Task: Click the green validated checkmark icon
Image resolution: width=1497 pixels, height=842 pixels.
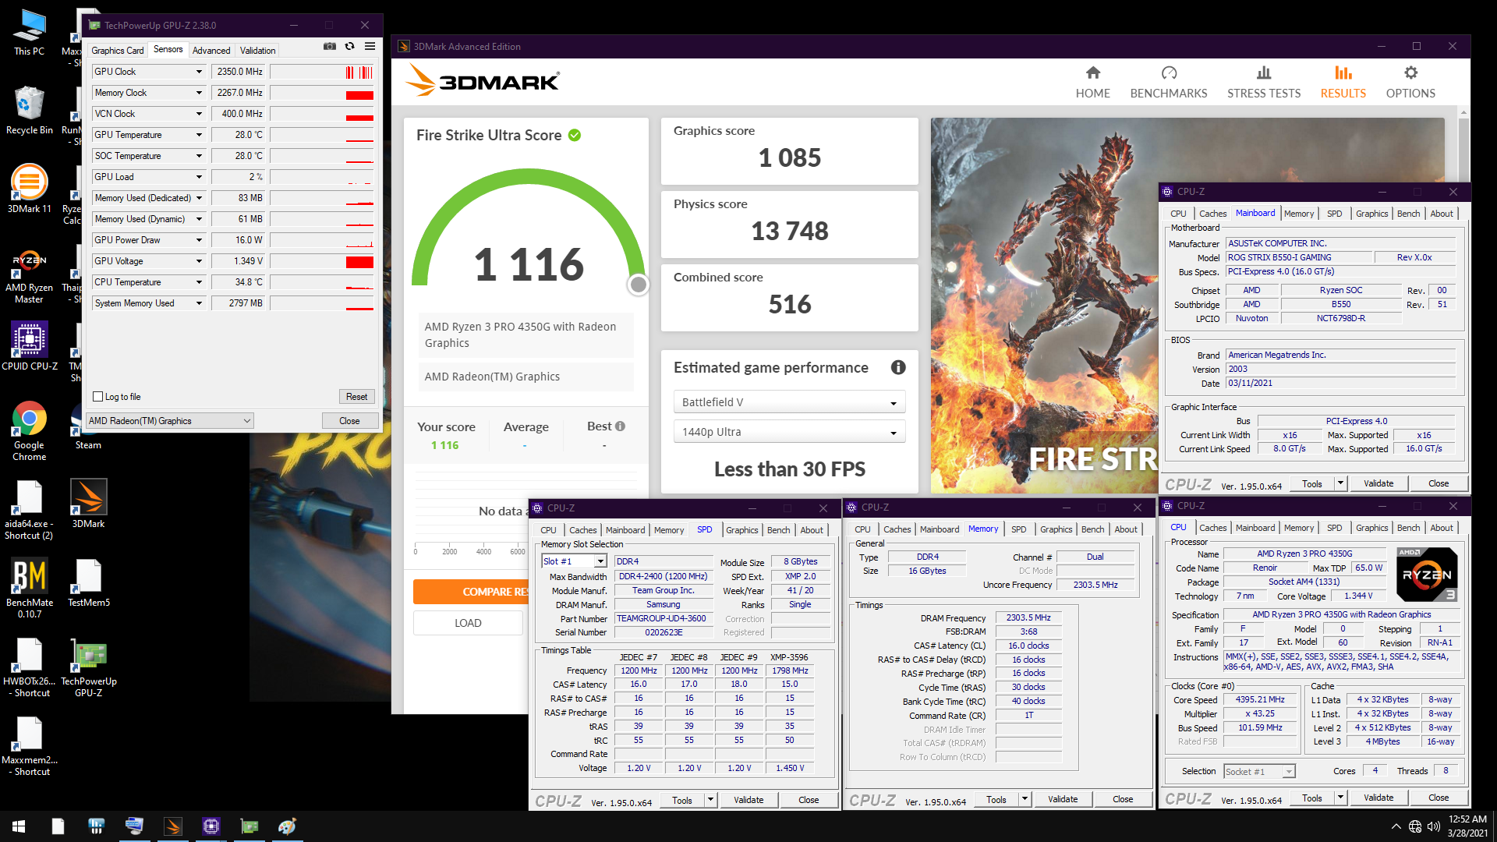Action: point(575,135)
